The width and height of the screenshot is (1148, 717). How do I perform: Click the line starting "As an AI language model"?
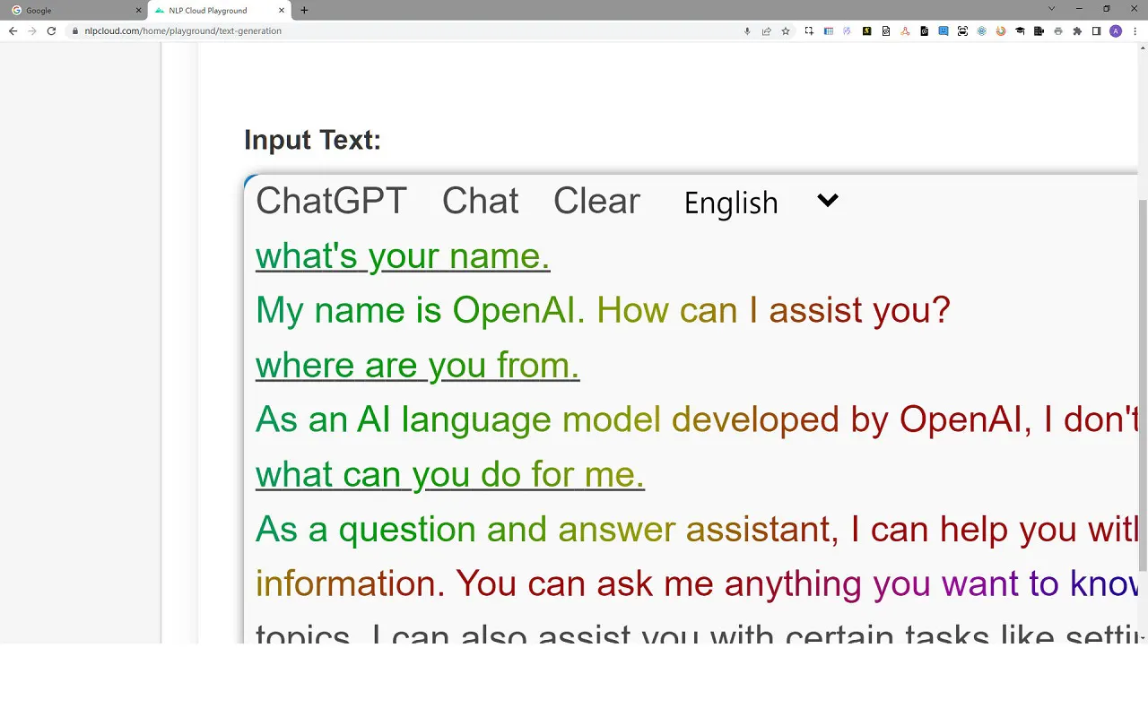pyautogui.click(x=697, y=419)
